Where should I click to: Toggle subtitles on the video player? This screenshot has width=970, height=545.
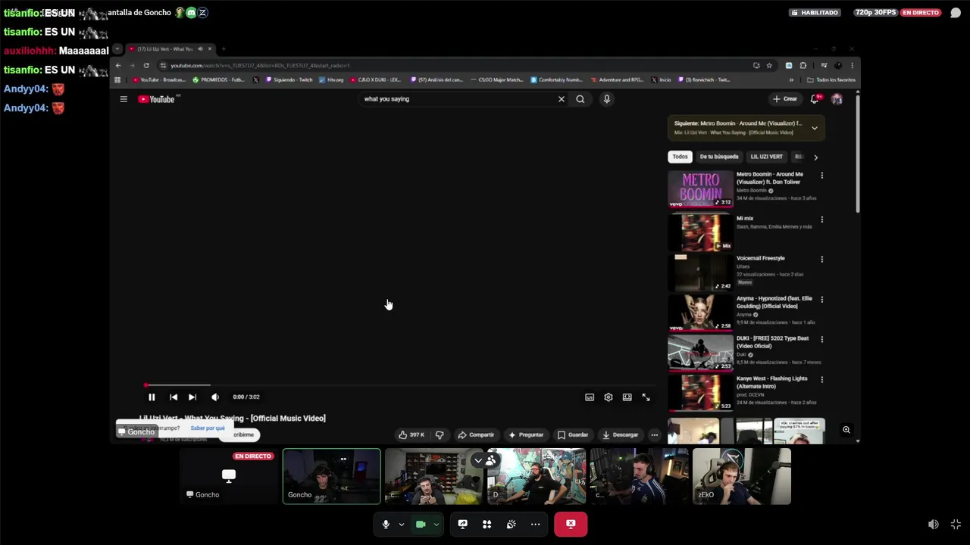pyautogui.click(x=590, y=397)
